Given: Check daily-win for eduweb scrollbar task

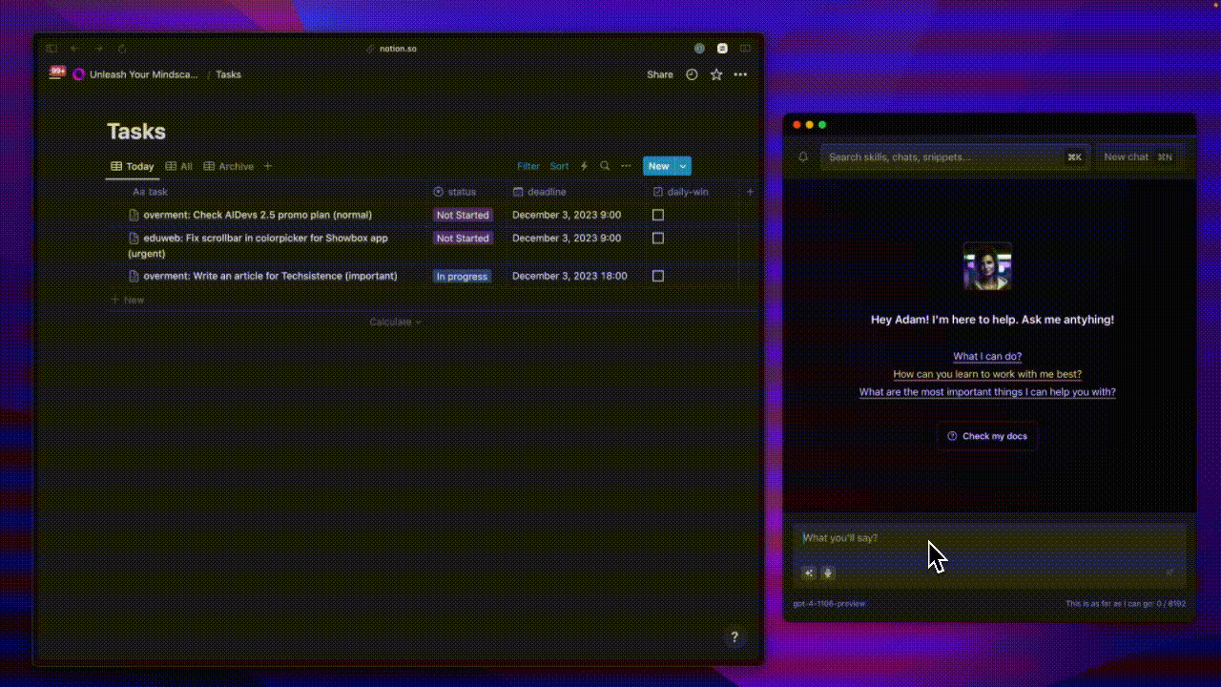Looking at the screenshot, I should tap(658, 239).
